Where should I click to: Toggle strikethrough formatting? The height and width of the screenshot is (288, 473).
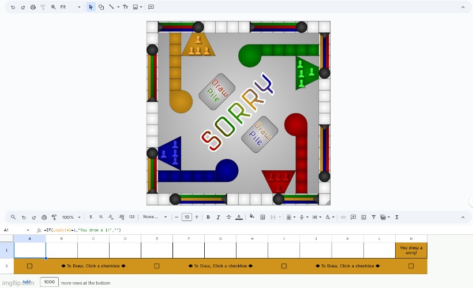(x=228, y=217)
